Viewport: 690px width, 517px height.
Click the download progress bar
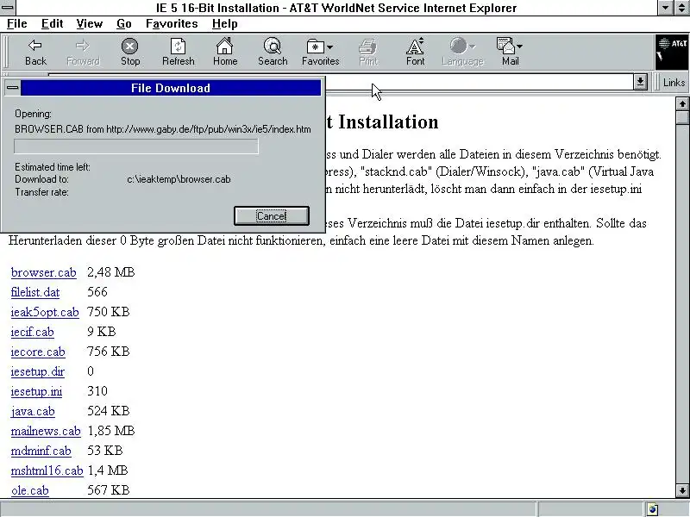(136, 146)
